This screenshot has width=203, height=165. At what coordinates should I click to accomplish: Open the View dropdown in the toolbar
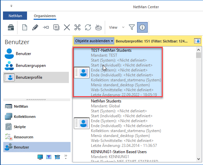[117, 27]
